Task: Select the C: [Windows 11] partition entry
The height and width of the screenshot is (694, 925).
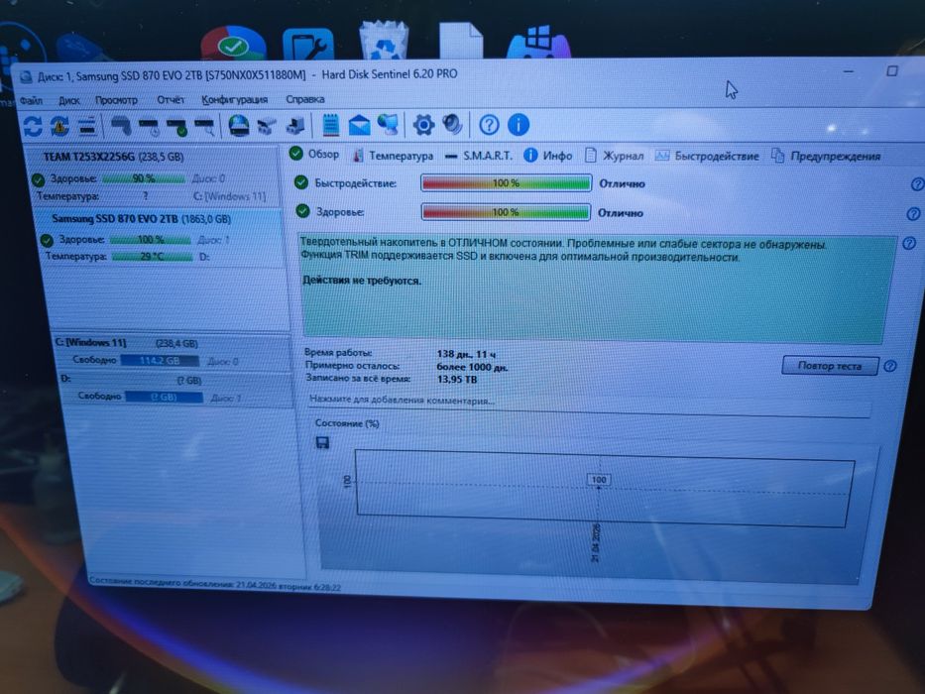Action: point(173,352)
